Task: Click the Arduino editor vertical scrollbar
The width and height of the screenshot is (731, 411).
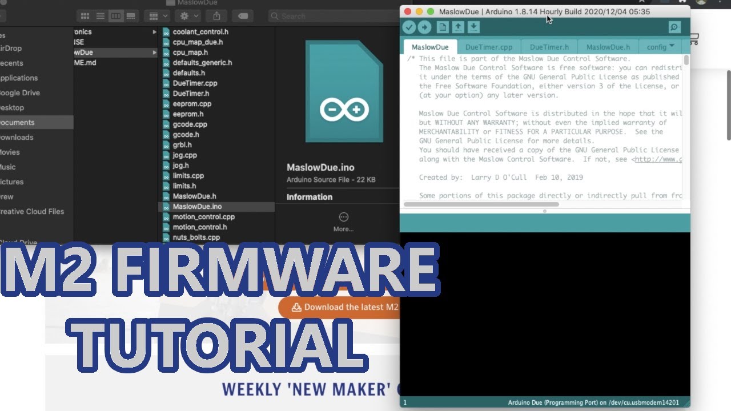Action: tap(686, 61)
